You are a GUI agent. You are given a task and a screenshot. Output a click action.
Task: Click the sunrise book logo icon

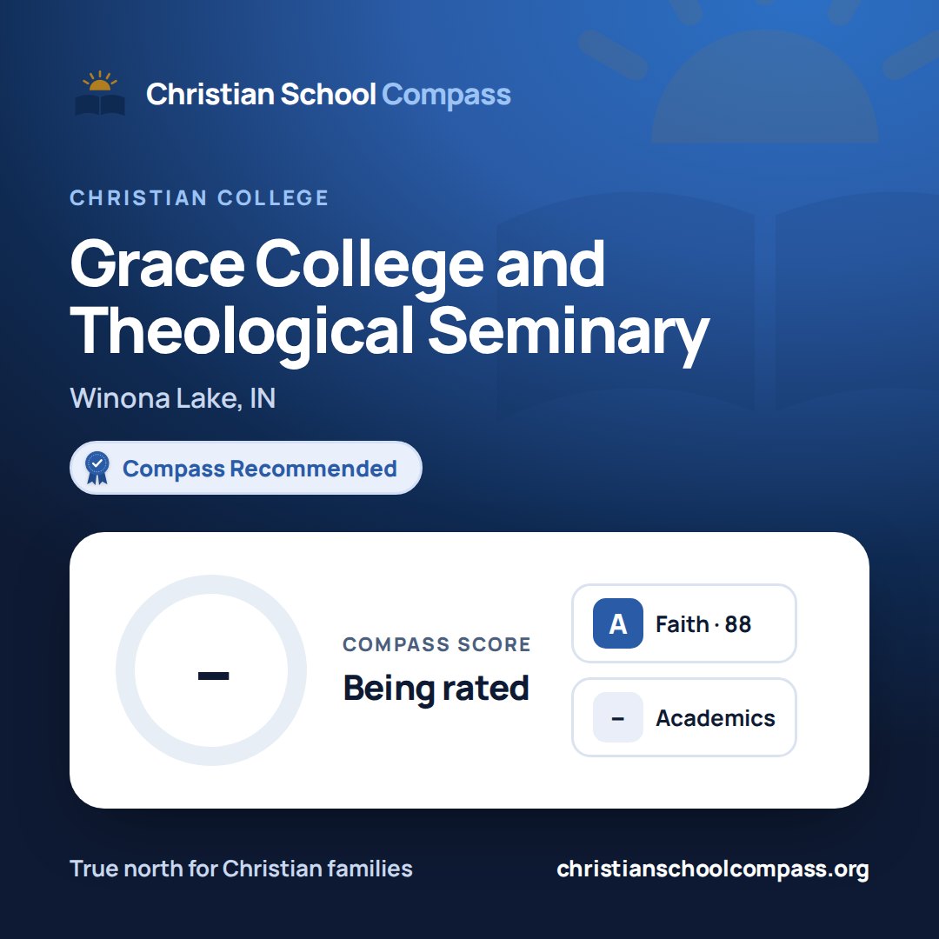coord(99,93)
